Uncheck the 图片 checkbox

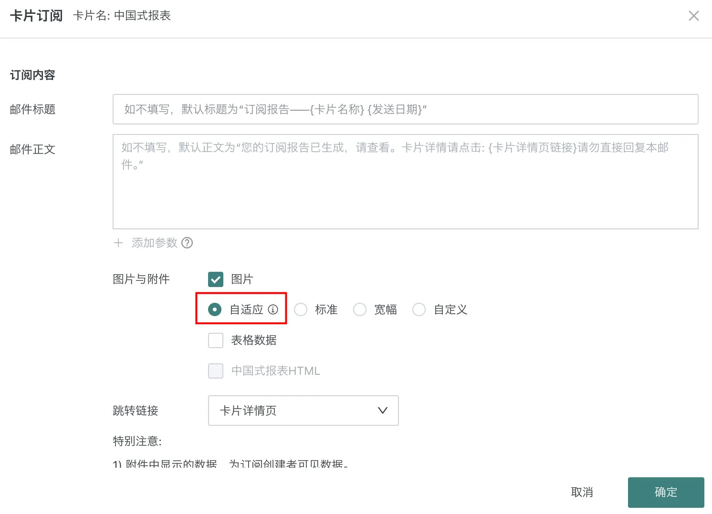(x=216, y=279)
